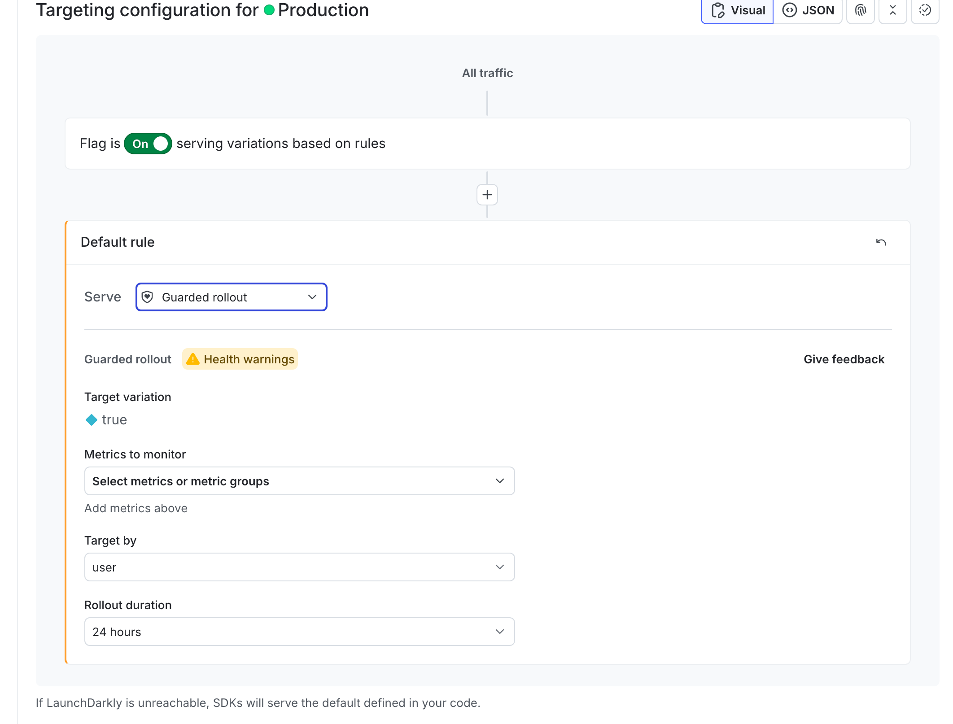Viewport: 953px width, 724px height.
Task: Click the Metrics to monitor label
Action: click(135, 454)
